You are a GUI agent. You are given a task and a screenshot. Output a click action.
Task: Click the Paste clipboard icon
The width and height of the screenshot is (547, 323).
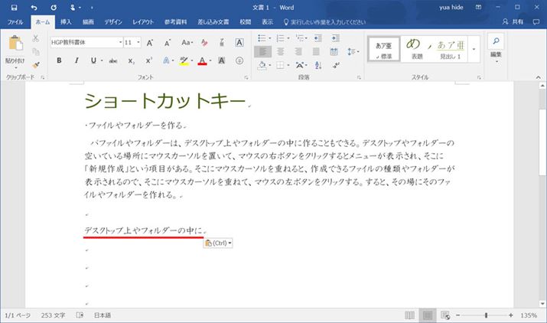point(15,46)
